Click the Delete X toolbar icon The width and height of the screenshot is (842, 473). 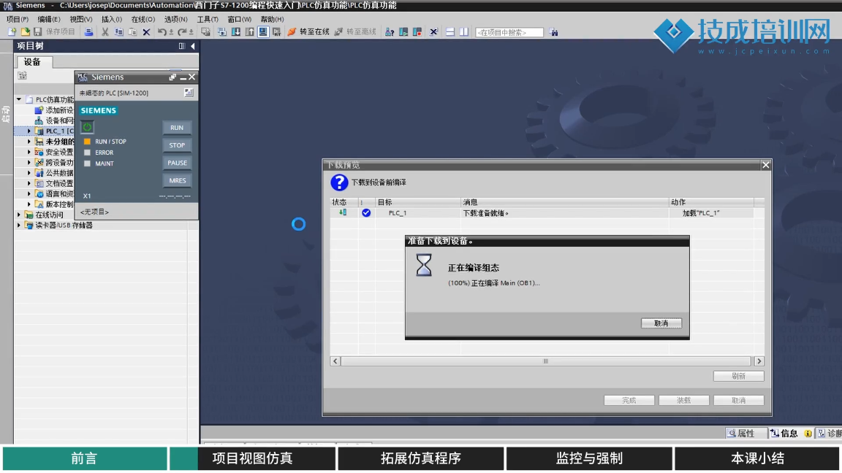coord(146,32)
